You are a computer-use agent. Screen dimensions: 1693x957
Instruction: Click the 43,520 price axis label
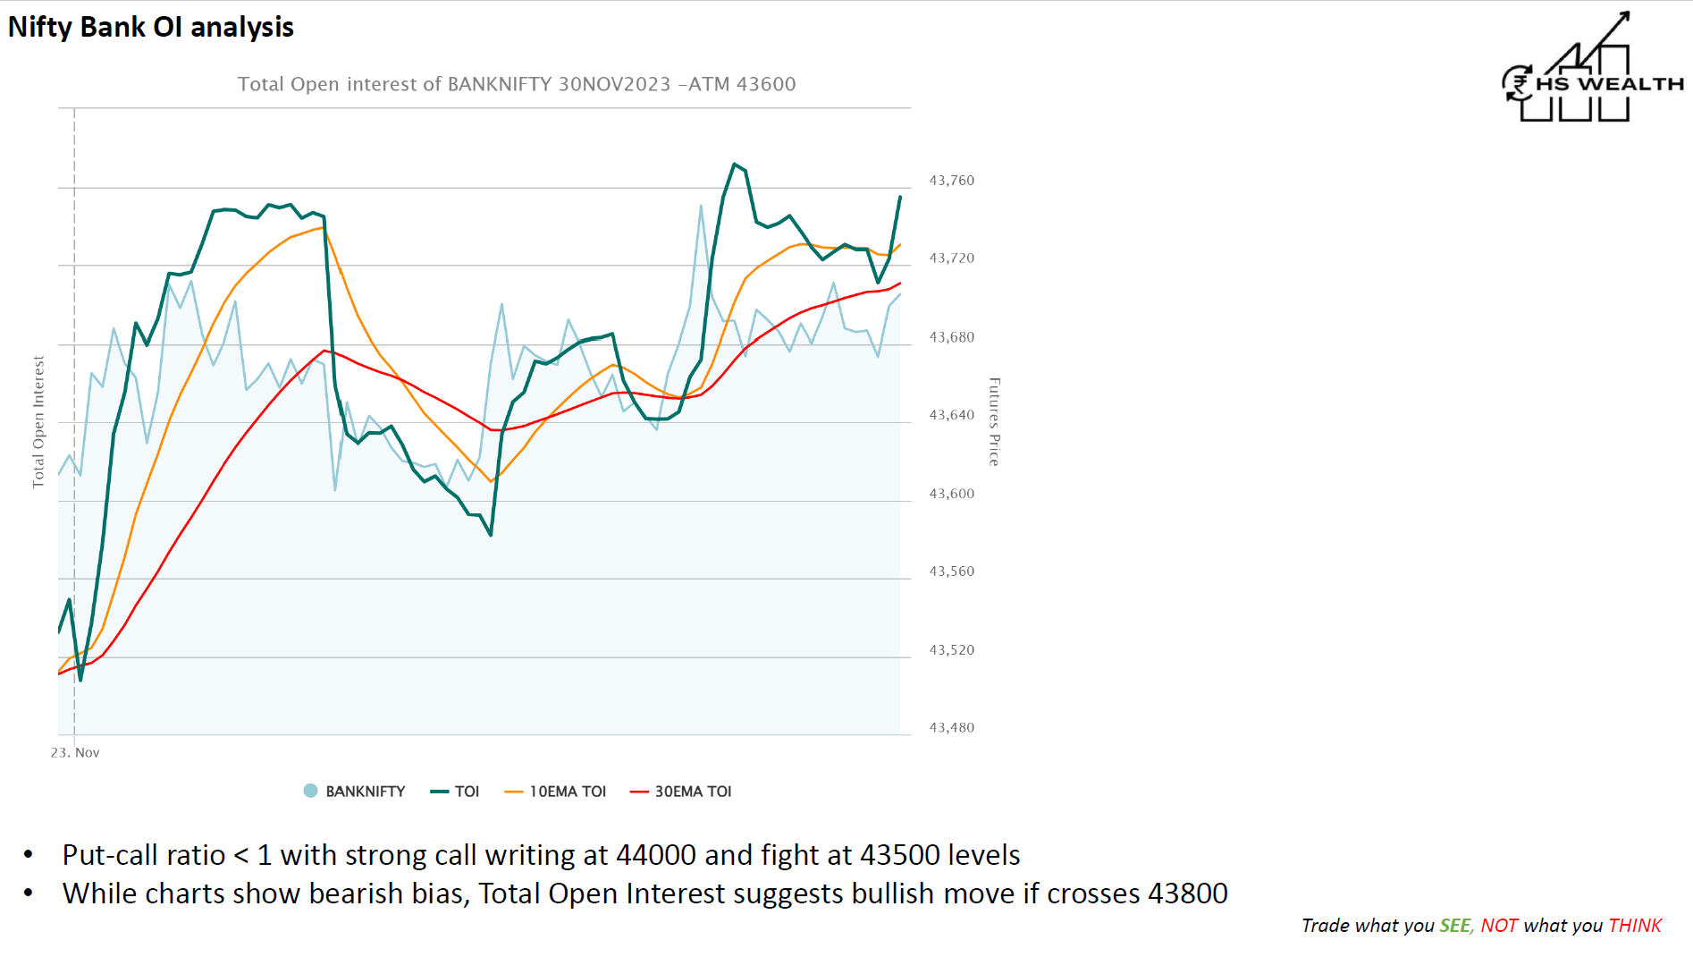952,650
